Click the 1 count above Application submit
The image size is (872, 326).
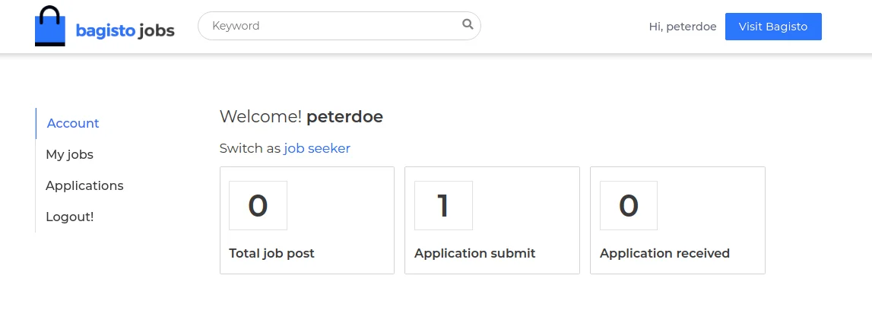[x=443, y=206]
